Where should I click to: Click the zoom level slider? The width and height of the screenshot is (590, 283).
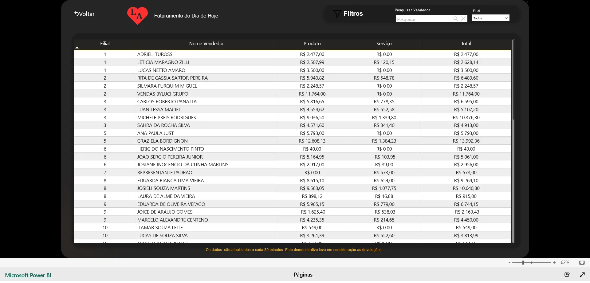[x=532, y=263]
